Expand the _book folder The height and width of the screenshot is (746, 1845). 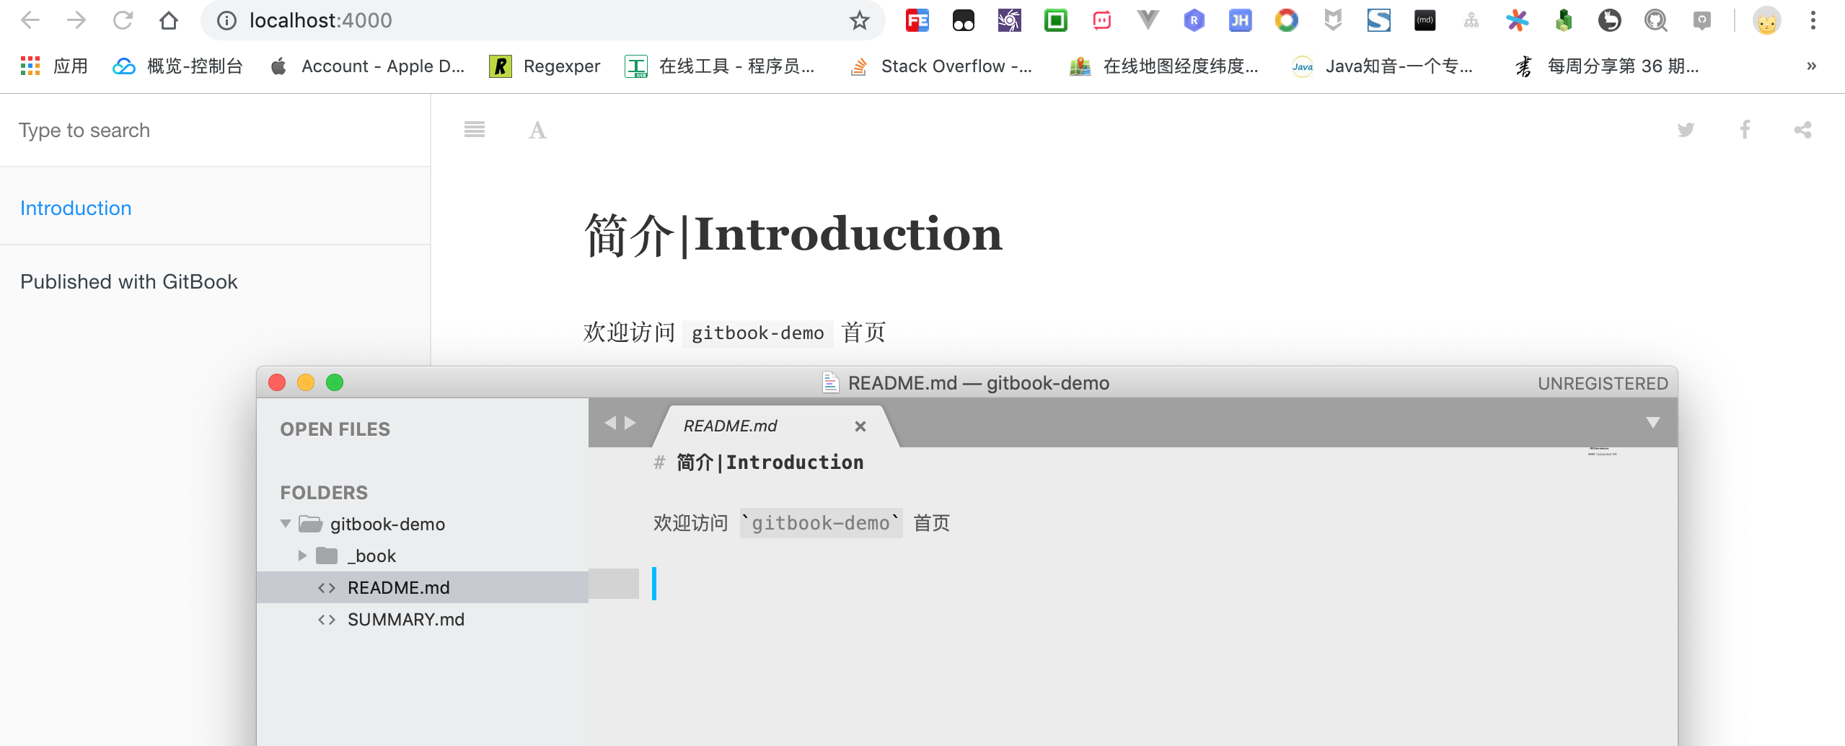click(x=303, y=556)
